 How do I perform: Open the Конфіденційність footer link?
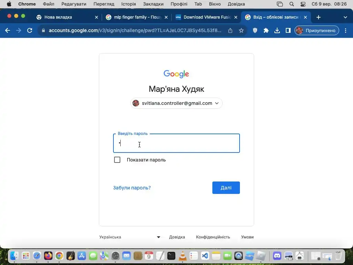click(x=213, y=237)
